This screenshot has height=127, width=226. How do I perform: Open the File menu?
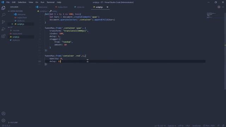click(8, 2)
